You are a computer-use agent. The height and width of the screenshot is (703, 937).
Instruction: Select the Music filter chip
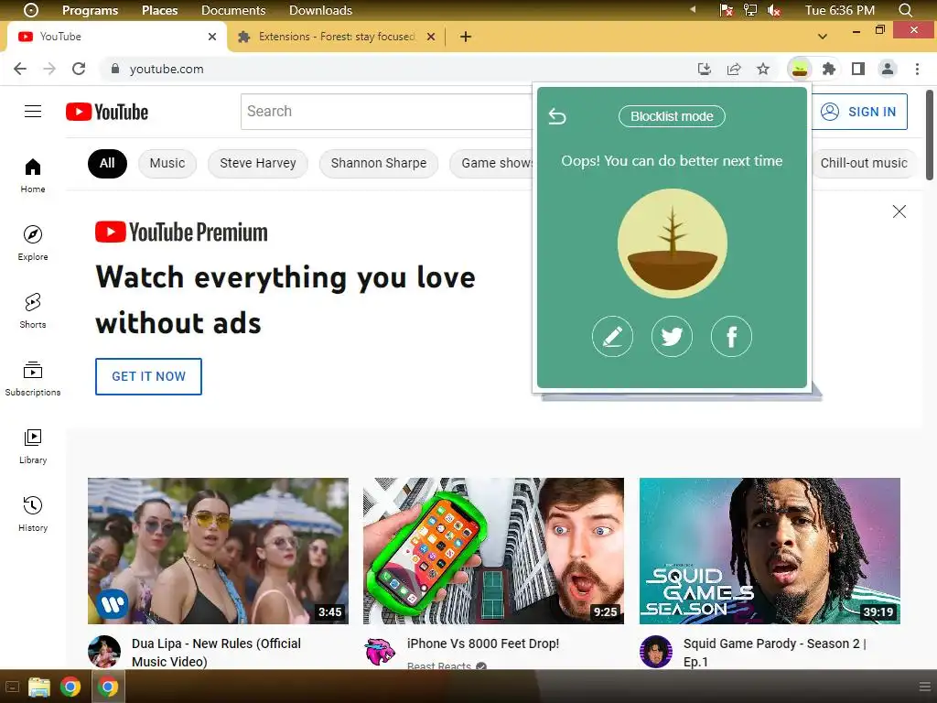click(x=167, y=163)
